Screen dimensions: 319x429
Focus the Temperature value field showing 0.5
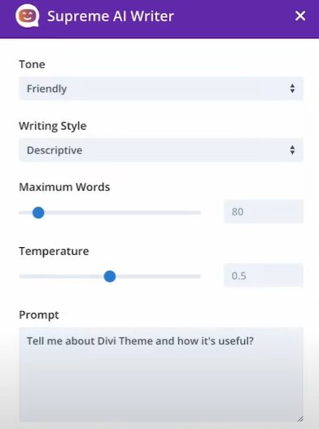(x=264, y=275)
